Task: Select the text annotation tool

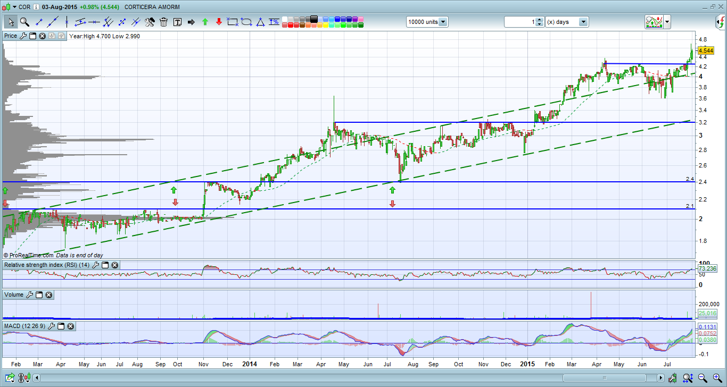Action: [177, 22]
